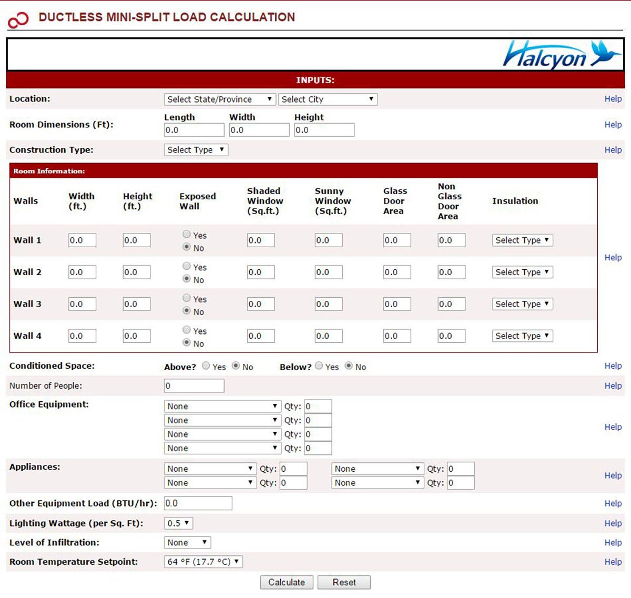Open the Level of Infiltration dropdown
Image resolution: width=631 pixels, height=598 pixels.
187,542
